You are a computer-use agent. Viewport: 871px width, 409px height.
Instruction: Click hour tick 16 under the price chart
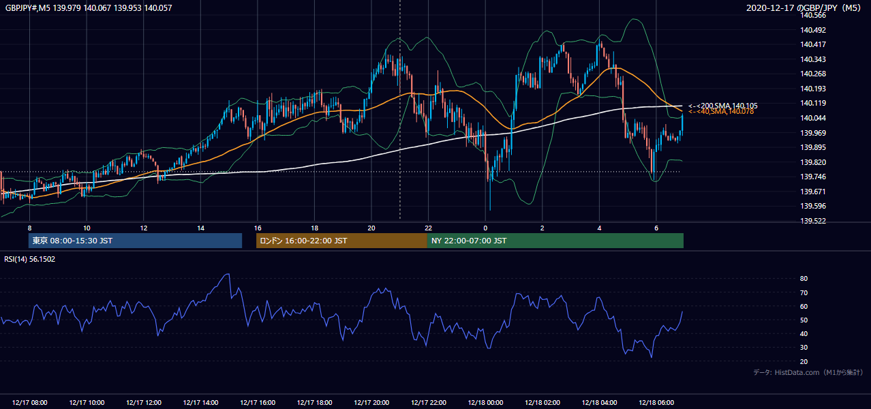click(x=258, y=228)
